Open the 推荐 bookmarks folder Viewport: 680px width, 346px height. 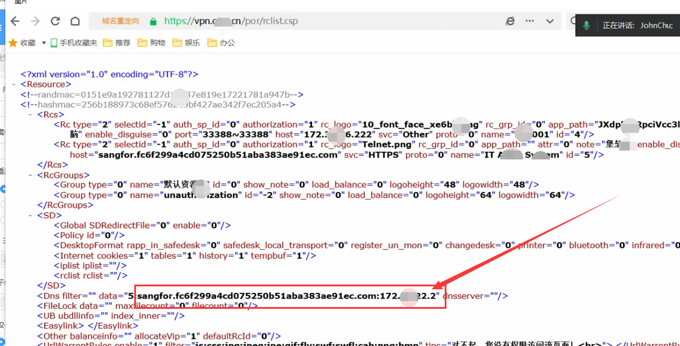(117, 43)
